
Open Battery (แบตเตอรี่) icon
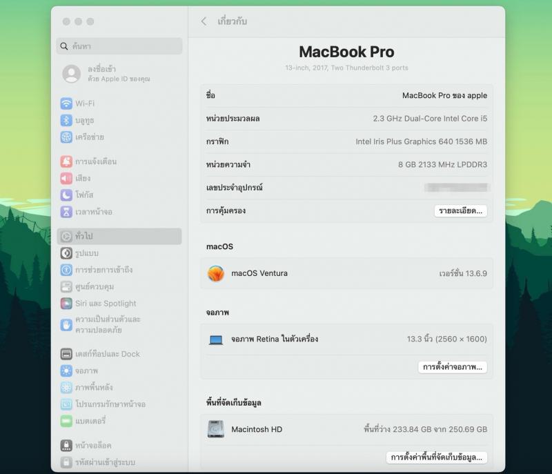point(66,421)
